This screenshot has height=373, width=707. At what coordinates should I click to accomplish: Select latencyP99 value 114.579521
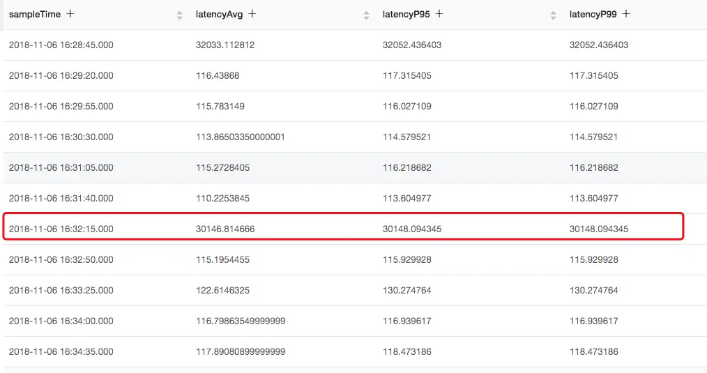(594, 137)
